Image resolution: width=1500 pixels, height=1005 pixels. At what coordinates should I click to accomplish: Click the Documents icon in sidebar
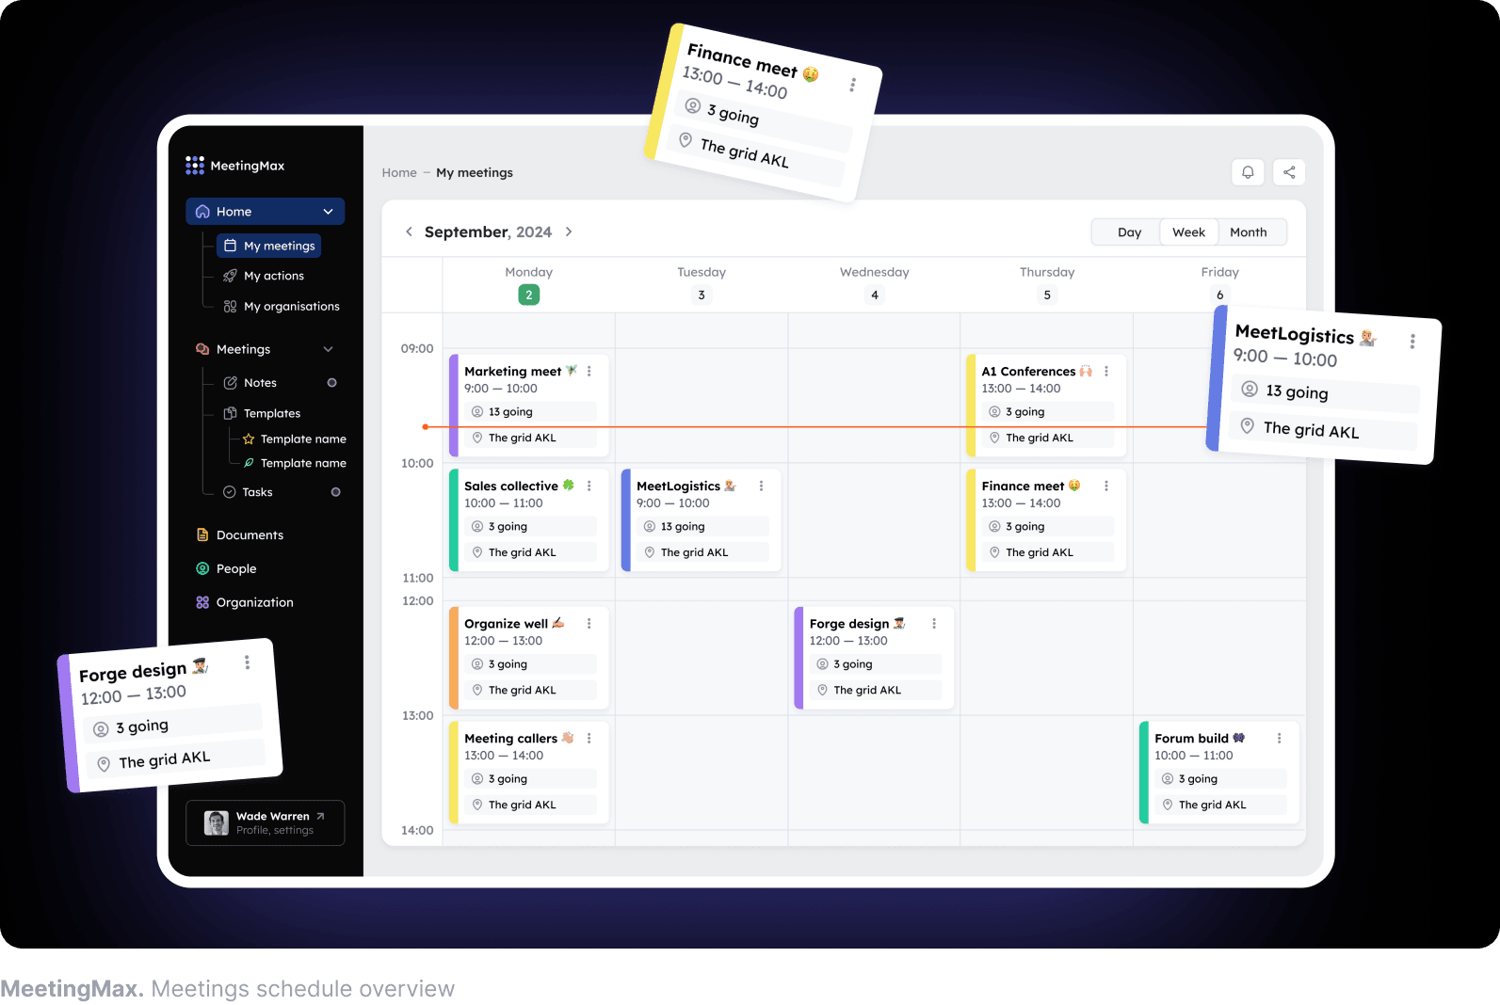tap(202, 534)
